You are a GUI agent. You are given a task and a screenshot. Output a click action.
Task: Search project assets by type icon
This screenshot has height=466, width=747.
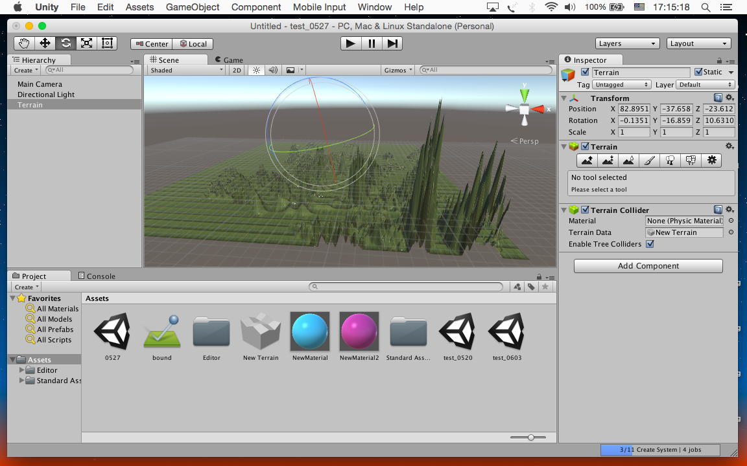517,287
